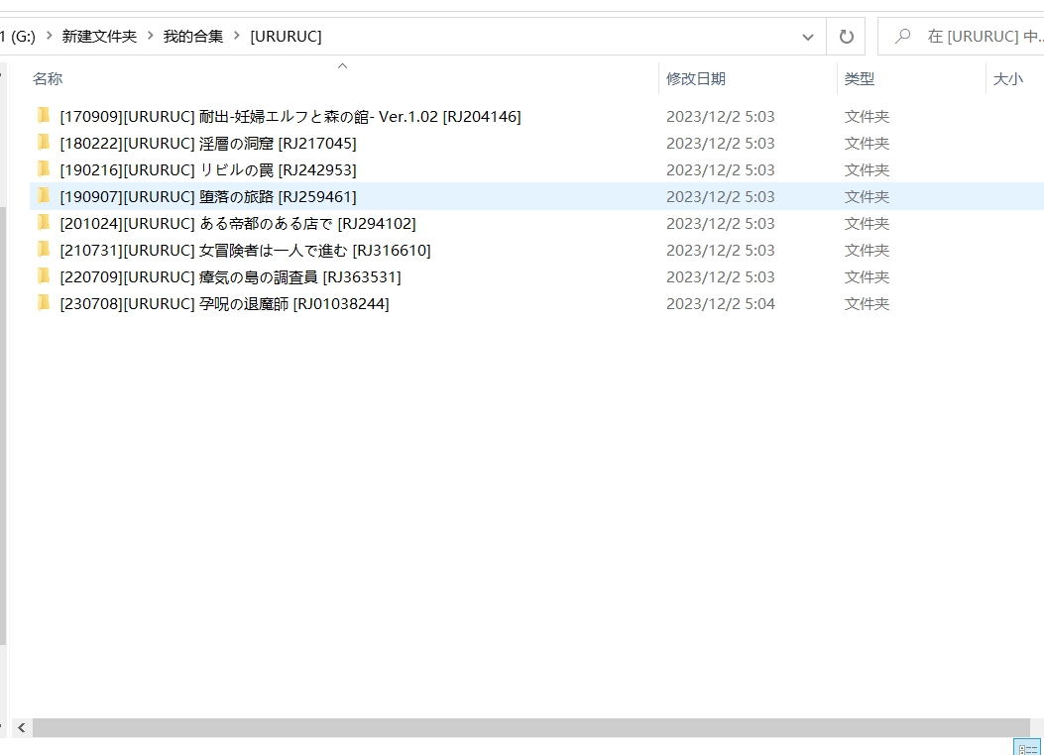This screenshot has width=1044, height=755.
Task: Click the date 2023/12/2 5:04
Action: pos(721,303)
